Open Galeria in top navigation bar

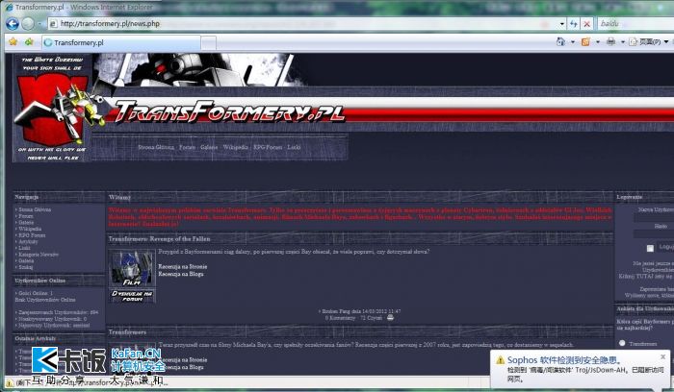click(x=209, y=147)
